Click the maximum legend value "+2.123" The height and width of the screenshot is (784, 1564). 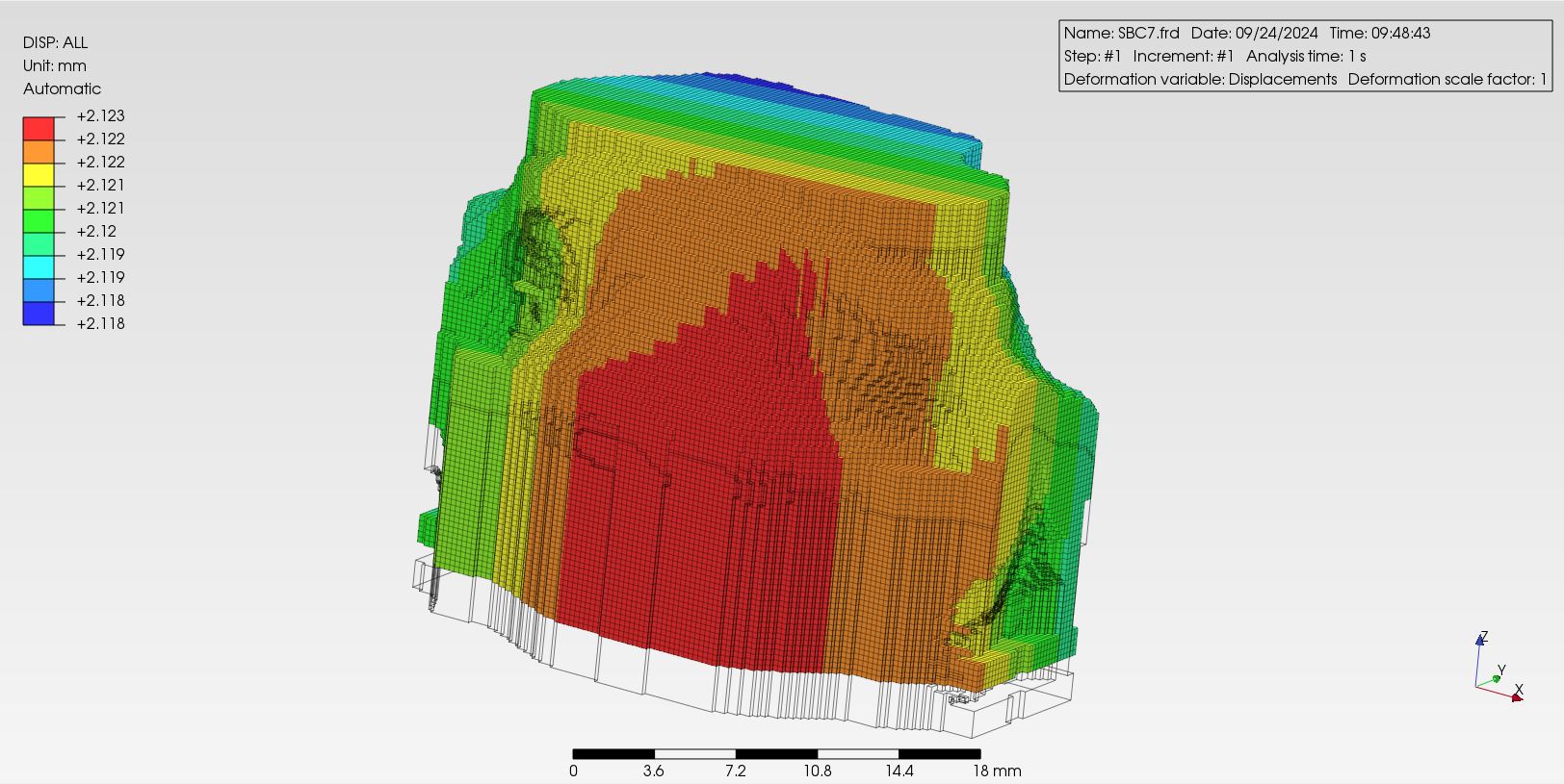click(101, 115)
